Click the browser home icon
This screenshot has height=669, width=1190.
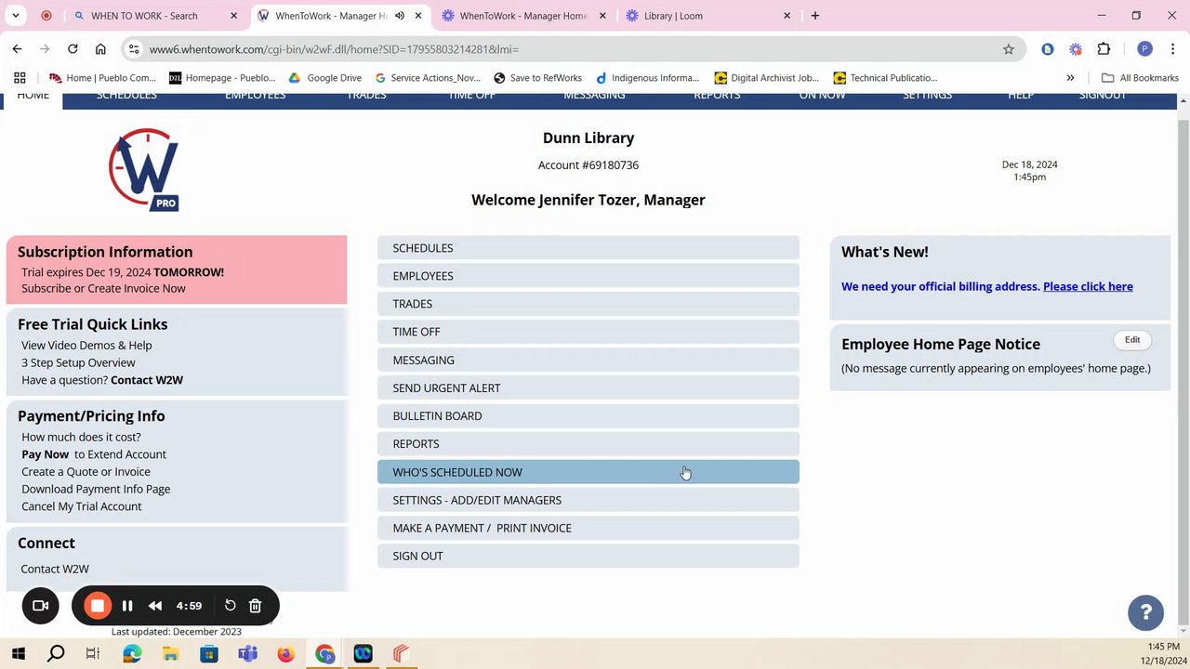100,49
